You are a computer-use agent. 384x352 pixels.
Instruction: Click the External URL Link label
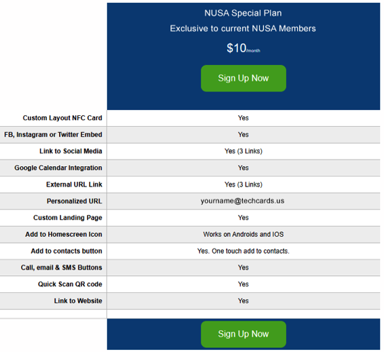coord(74,184)
